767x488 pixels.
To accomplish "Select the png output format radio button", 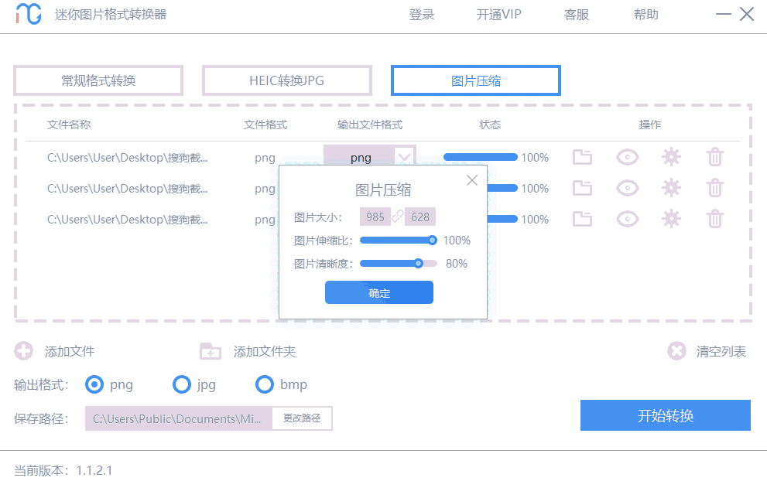I will tap(93, 384).
